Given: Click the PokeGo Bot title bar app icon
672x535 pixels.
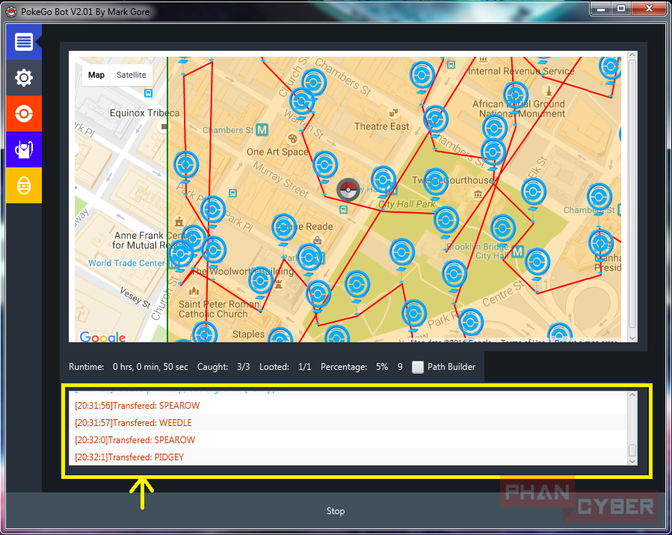Looking at the screenshot, I should (x=11, y=11).
